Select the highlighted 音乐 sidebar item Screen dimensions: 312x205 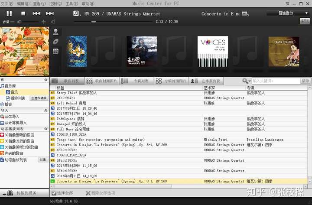(x=24, y=92)
